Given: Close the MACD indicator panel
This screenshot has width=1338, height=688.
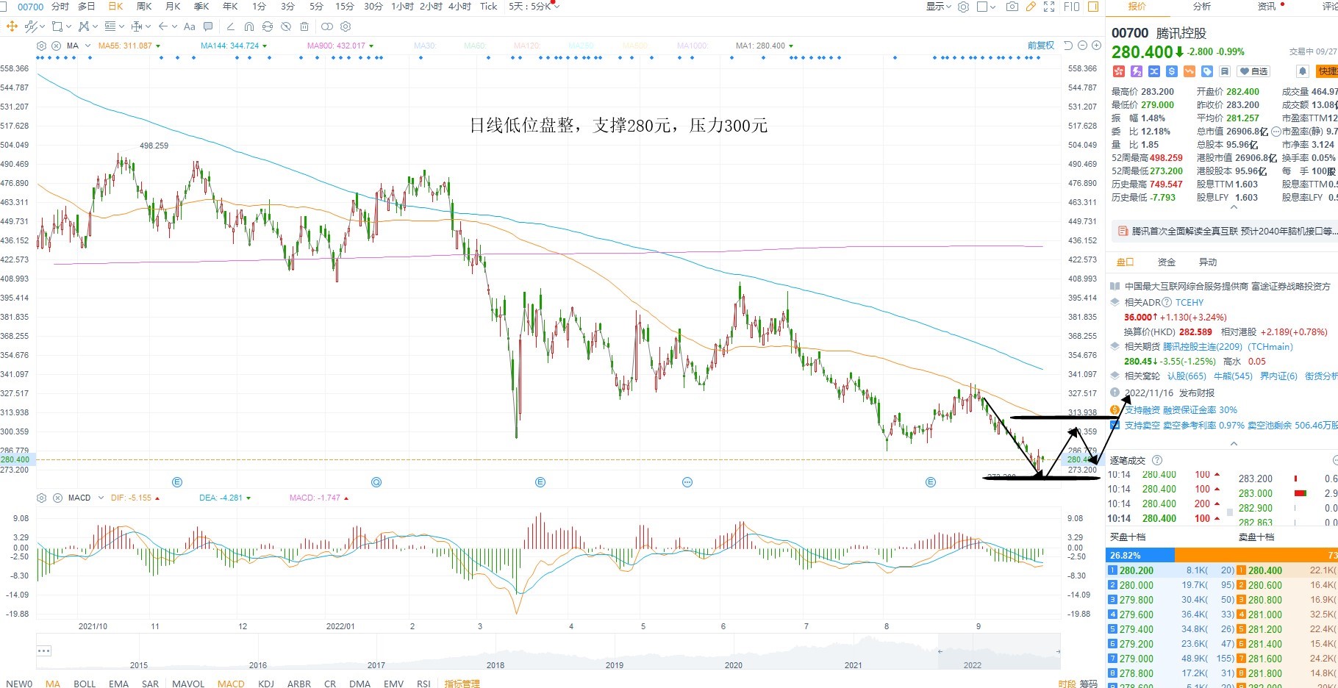Looking at the screenshot, I should (57, 498).
